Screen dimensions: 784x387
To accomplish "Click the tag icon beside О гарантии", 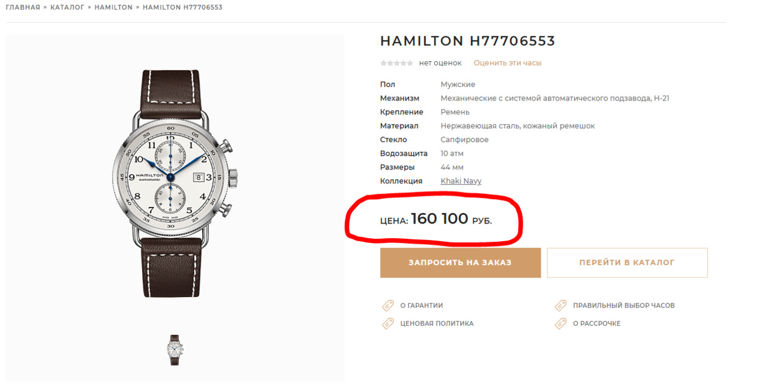I will (x=388, y=306).
